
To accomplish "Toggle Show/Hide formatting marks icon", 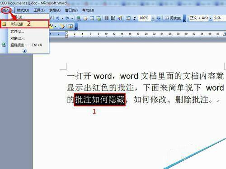I will click(x=135, y=18).
